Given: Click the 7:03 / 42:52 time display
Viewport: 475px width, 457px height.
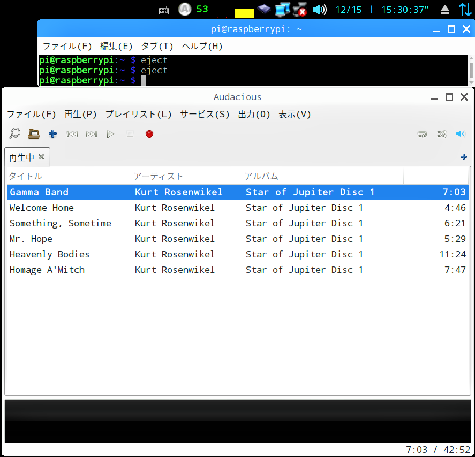Looking at the screenshot, I should click(438, 450).
